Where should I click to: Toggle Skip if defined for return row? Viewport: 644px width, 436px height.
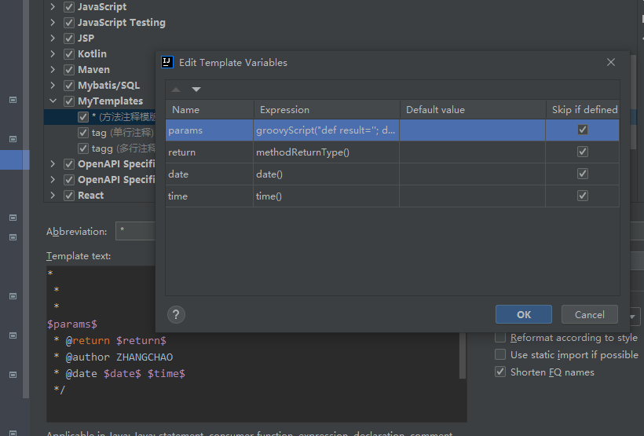(x=583, y=152)
